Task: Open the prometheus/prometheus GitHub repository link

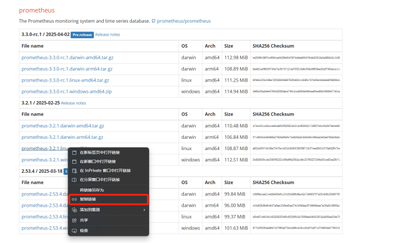Action: click(x=184, y=21)
